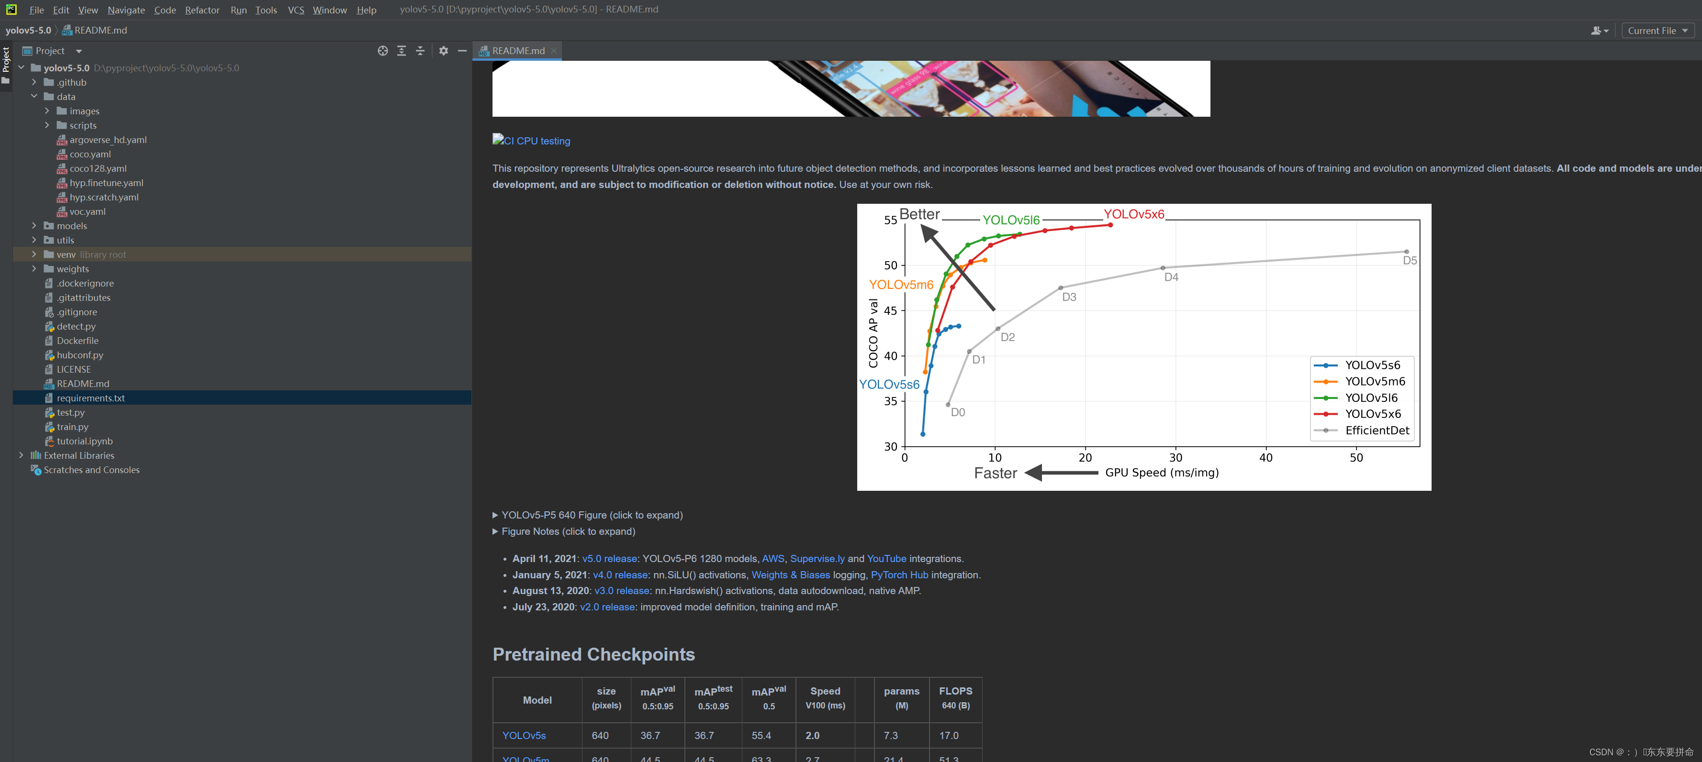
Task: Select train.py in the project tree
Action: 72,427
